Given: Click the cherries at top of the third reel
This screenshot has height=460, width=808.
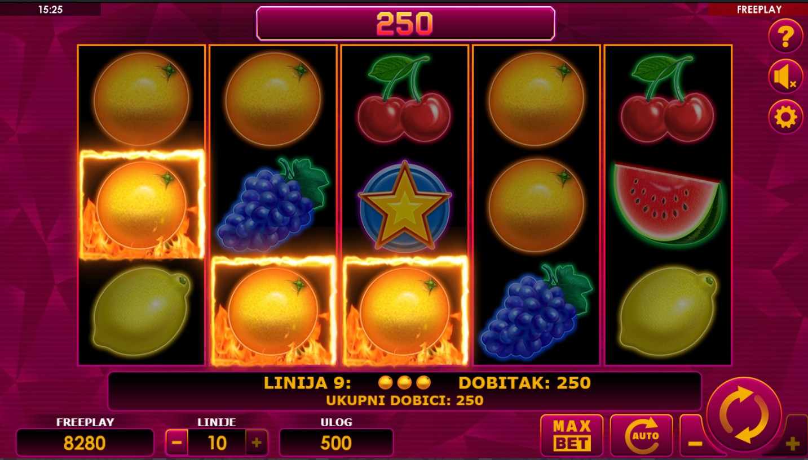Looking at the screenshot, I should click(404, 98).
